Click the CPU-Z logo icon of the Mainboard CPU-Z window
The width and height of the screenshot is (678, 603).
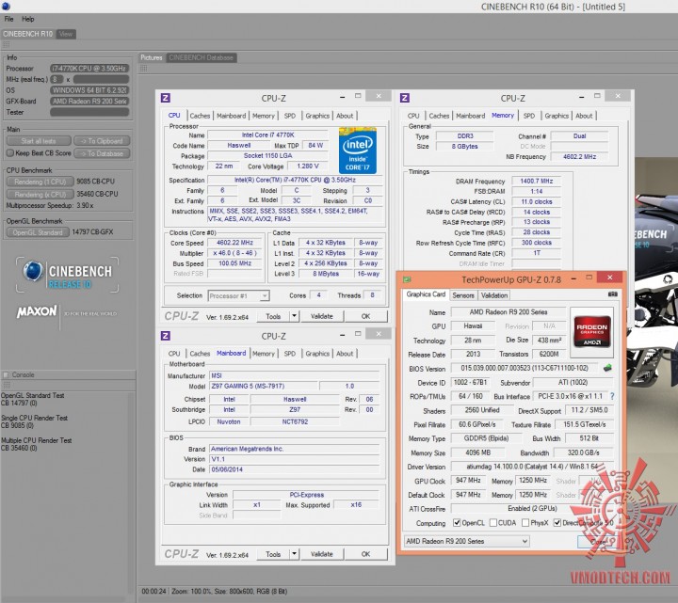(x=165, y=336)
